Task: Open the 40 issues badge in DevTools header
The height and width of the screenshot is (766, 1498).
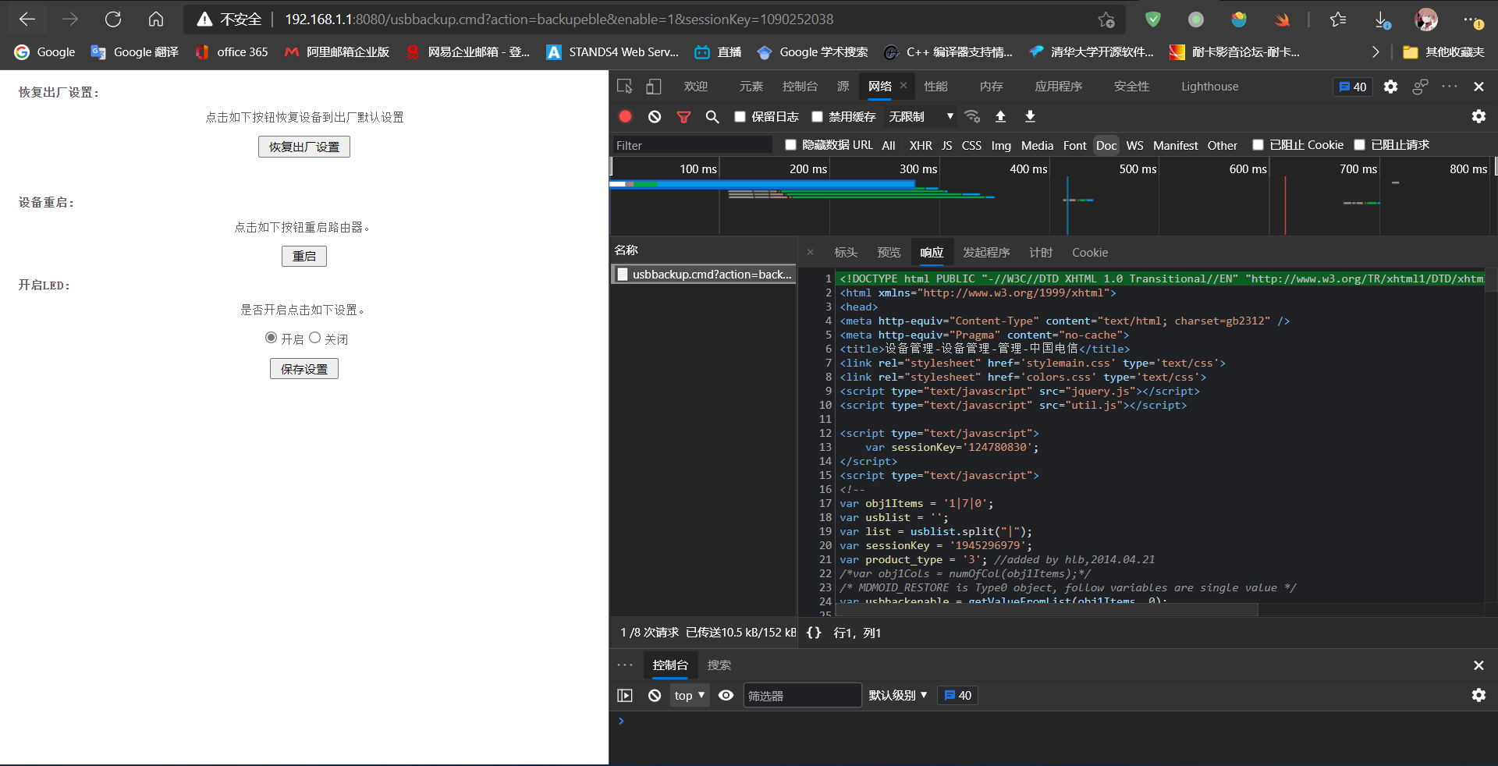Action: pos(1353,87)
